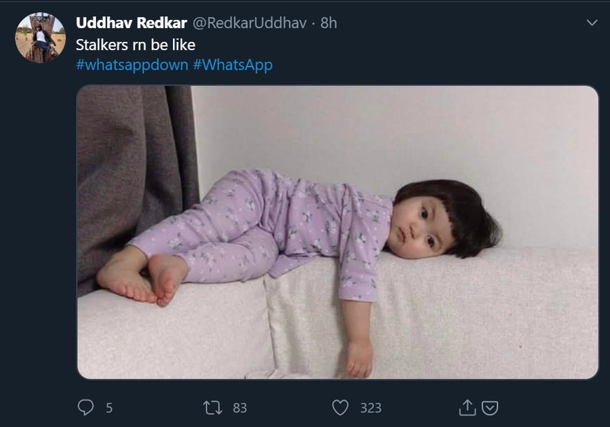Open the share tweet upload icon
The image size is (610, 427).
tap(467, 408)
